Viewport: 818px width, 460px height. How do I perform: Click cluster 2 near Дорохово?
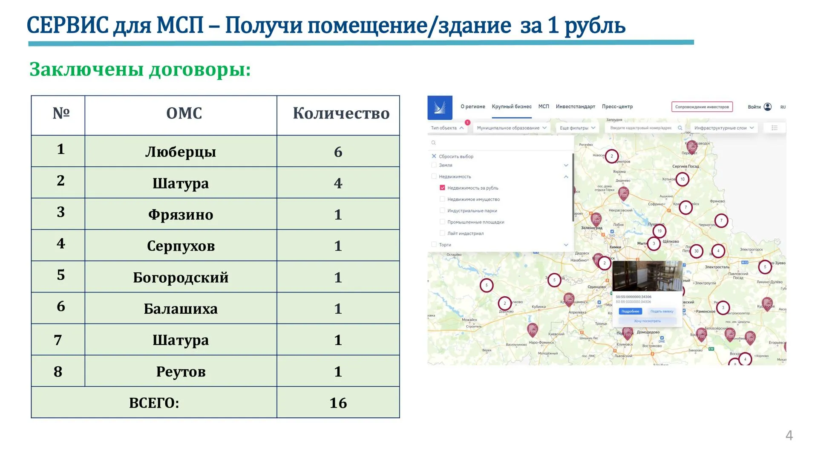505,304
